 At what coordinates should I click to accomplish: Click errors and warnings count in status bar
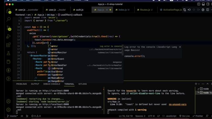36,116
